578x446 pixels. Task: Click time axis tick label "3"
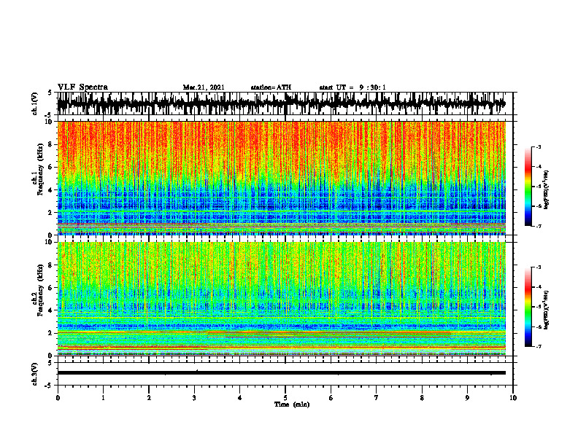pyautogui.click(x=194, y=398)
